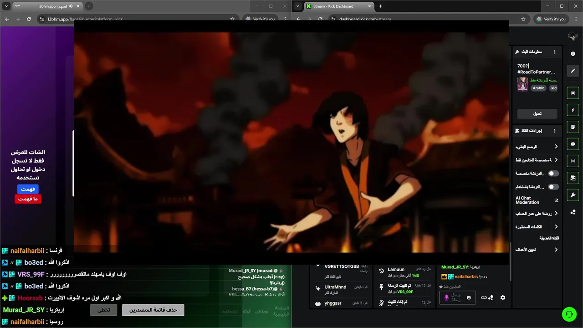
Task: Open the emoji picker in chat input
Action: pos(469,297)
